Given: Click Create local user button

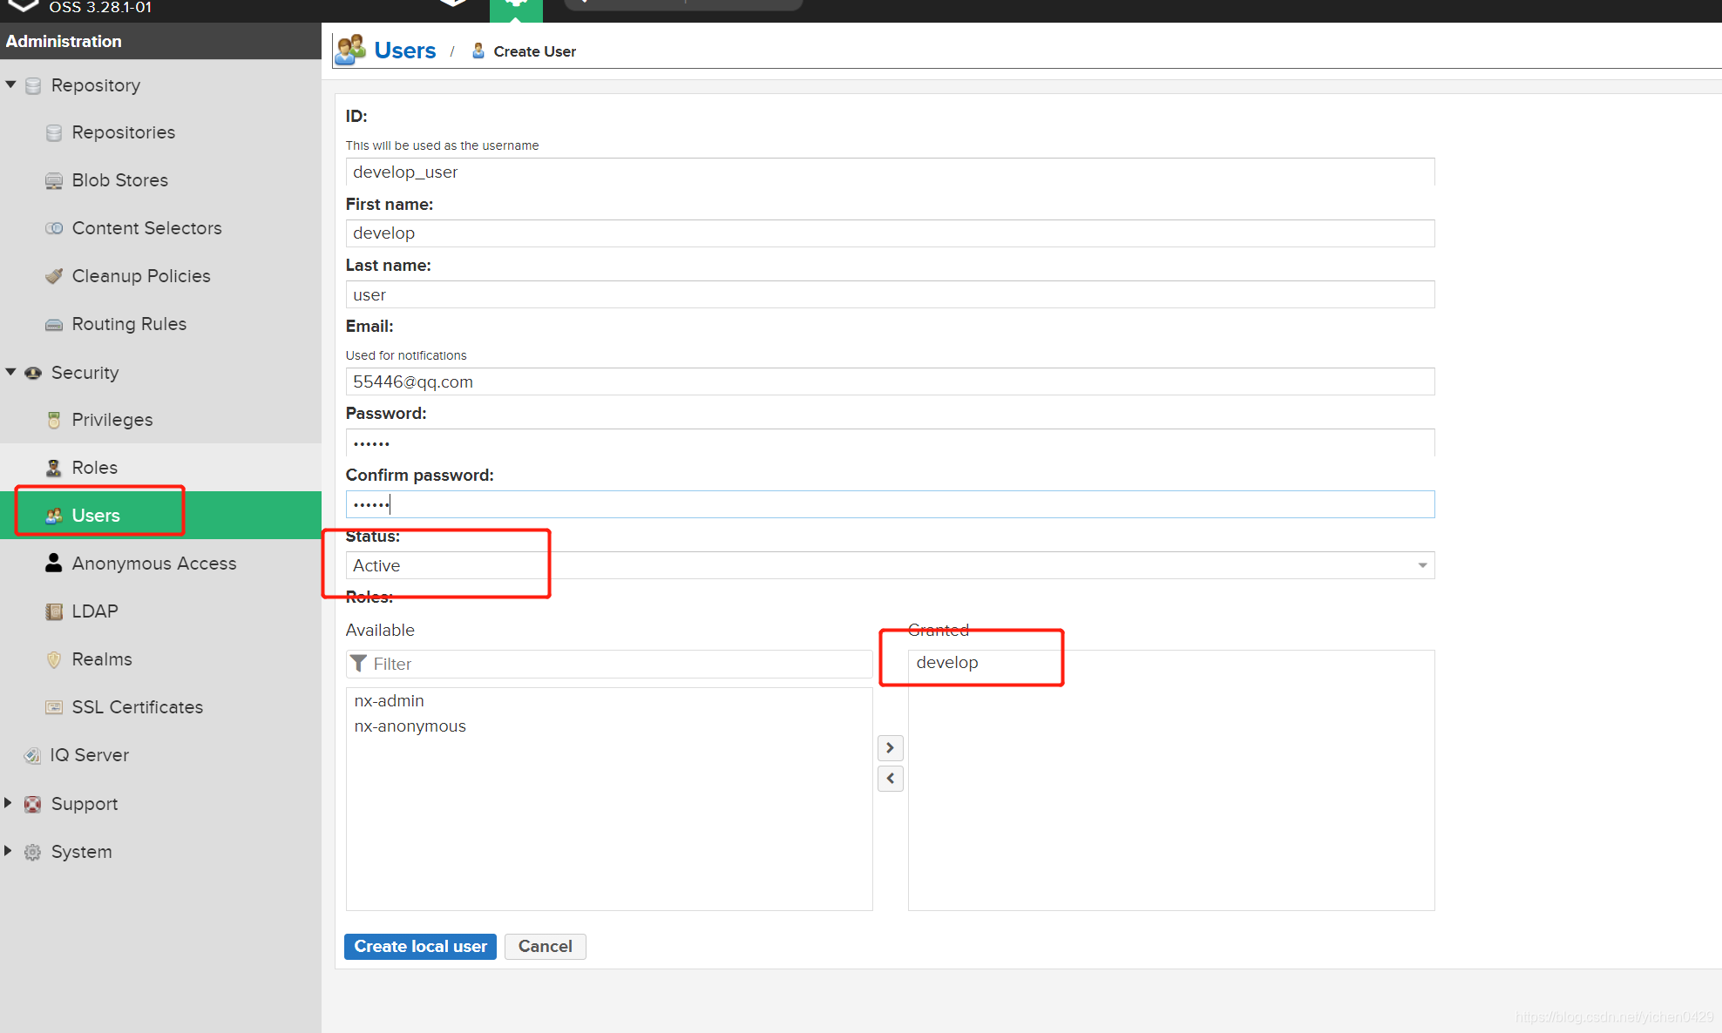Looking at the screenshot, I should pos(421,946).
